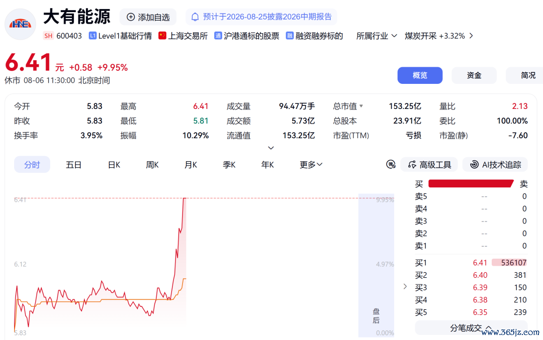
Task: Click the HNE company logo
Action: click(21, 24)
